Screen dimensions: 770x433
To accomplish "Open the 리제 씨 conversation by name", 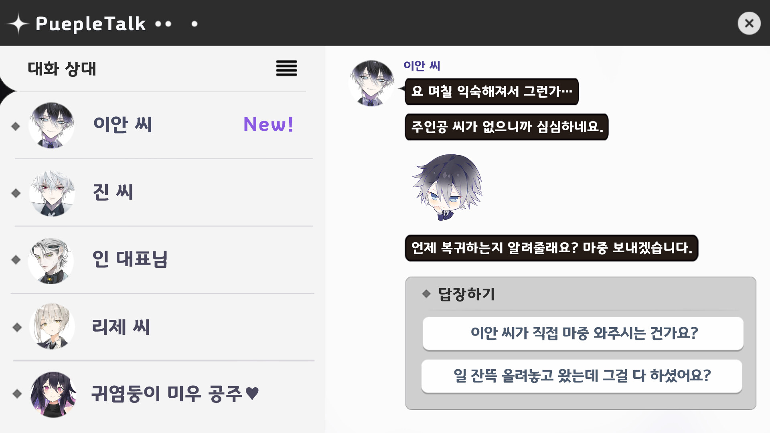I will 121,326.
